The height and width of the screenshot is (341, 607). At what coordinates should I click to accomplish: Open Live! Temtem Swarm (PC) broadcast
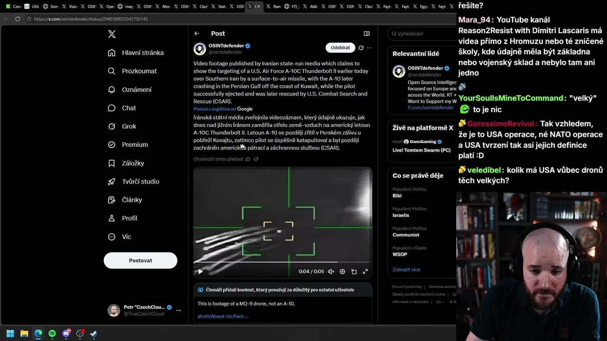pyautogui.click(x=422, y=150)
